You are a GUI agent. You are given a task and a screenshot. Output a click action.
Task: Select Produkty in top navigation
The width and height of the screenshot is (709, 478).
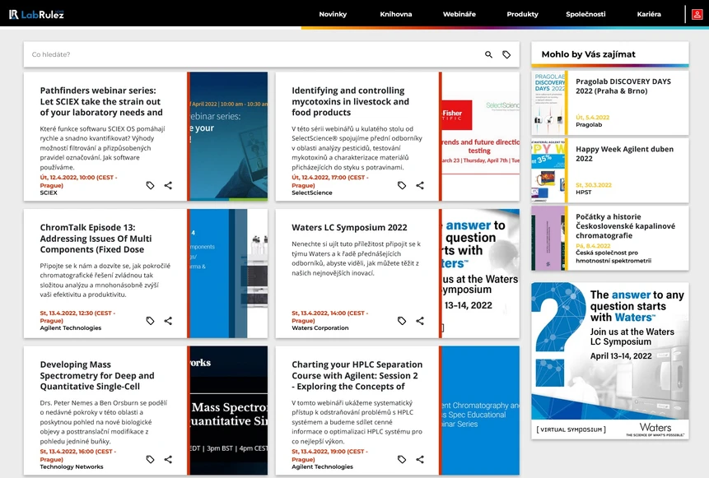(522, 14)
